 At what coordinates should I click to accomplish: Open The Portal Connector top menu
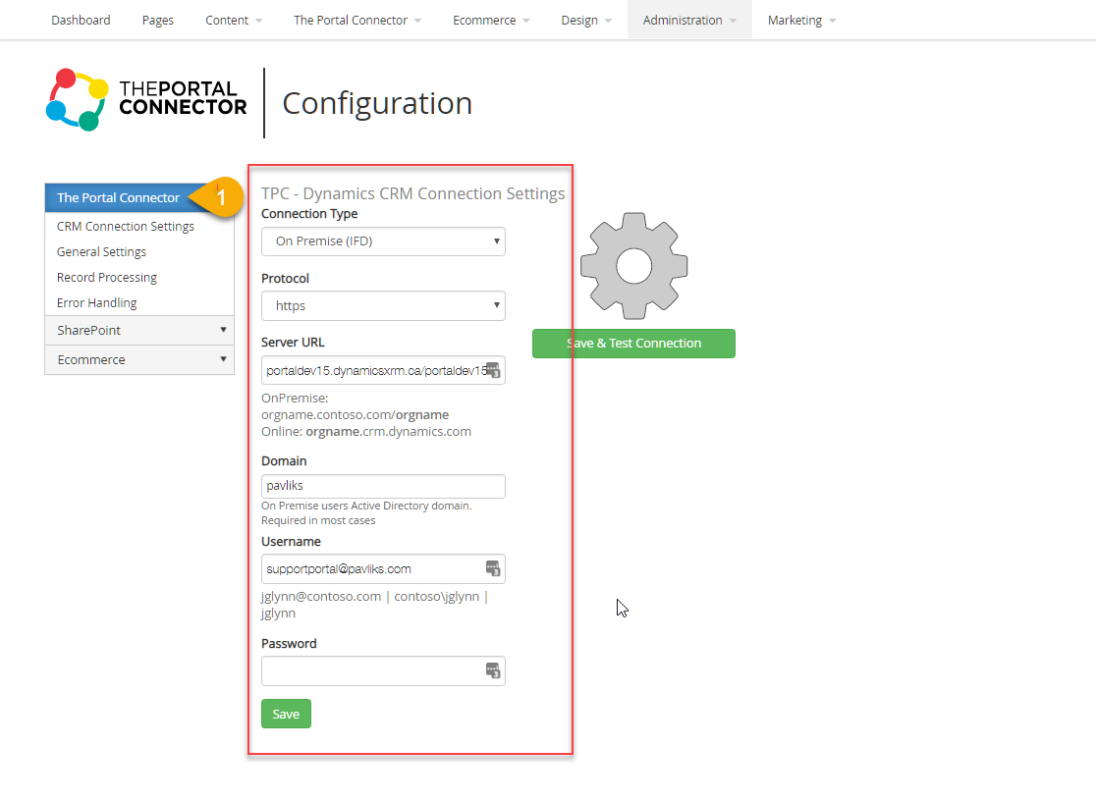(x=357, y=21)
